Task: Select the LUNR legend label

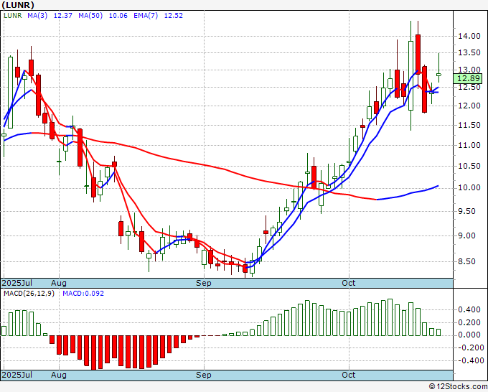Action: click(x=13, y=16)
